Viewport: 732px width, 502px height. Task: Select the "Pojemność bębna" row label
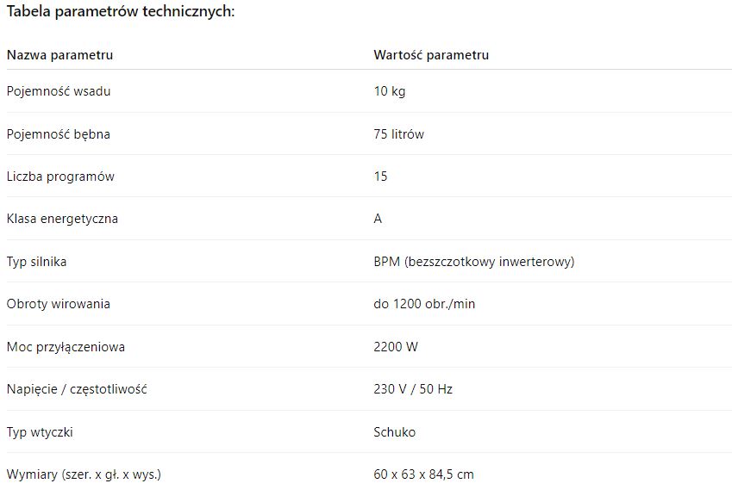pyautogui.click(x=59, y=134)
